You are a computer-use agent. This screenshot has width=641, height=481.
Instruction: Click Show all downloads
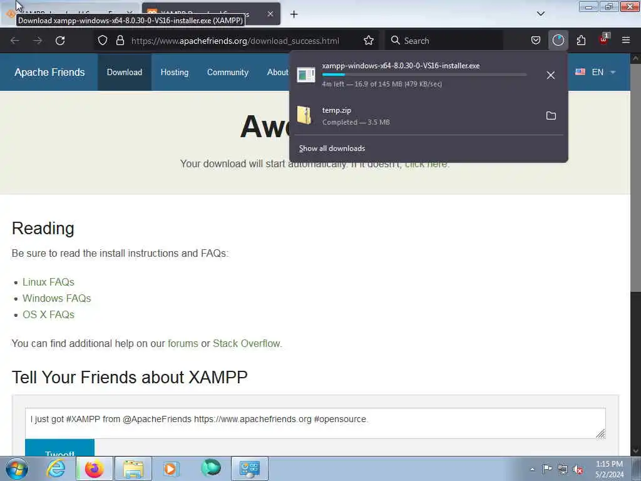332,148
